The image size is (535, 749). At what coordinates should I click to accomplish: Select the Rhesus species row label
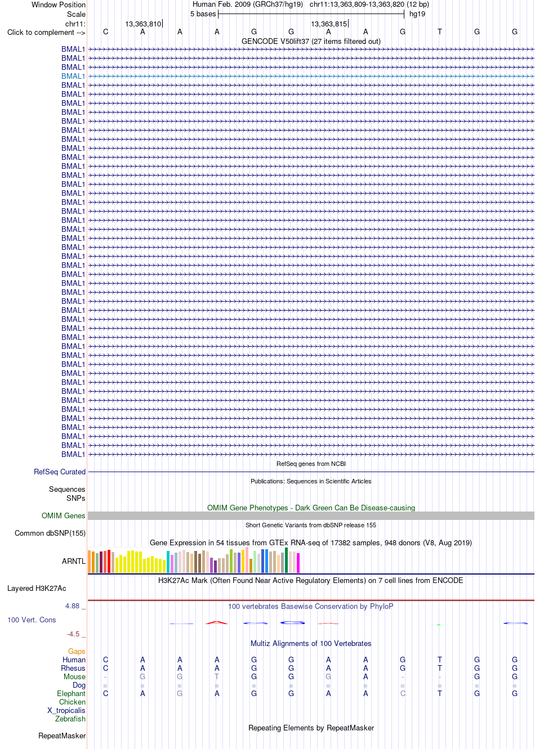(x=73, y=668)
